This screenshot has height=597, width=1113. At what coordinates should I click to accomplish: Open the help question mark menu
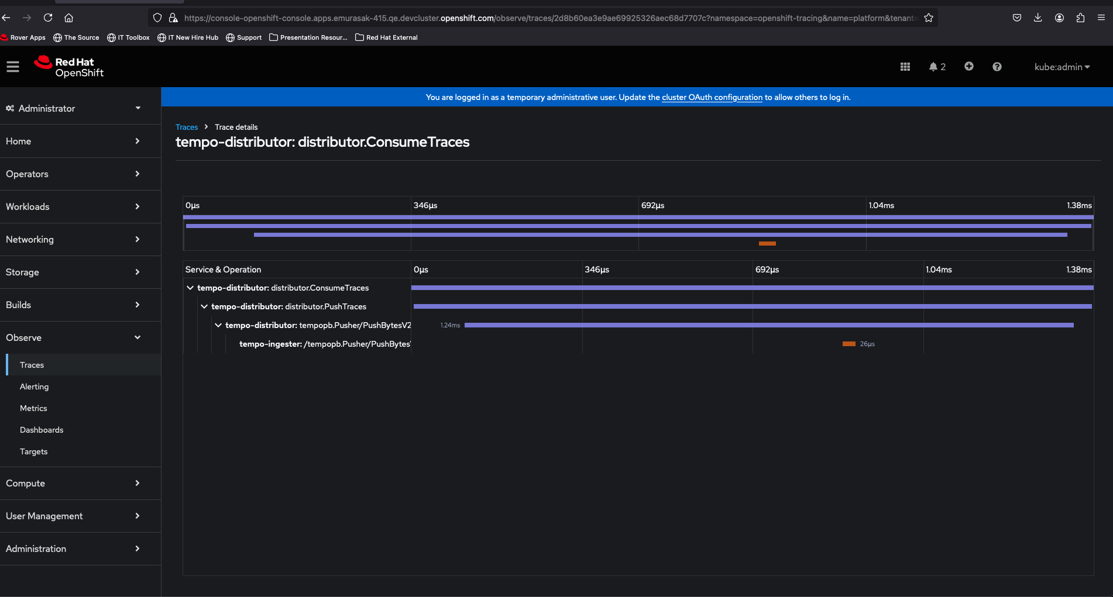point(997,67)
